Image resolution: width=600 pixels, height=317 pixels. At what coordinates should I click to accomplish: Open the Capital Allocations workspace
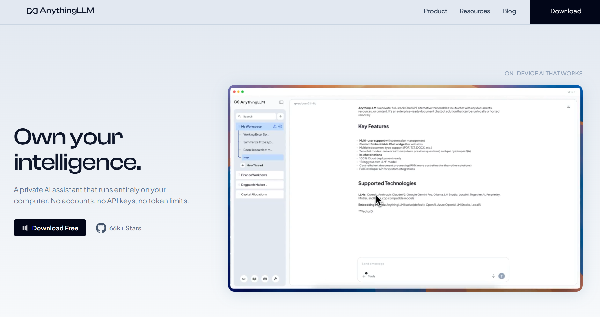260,194
